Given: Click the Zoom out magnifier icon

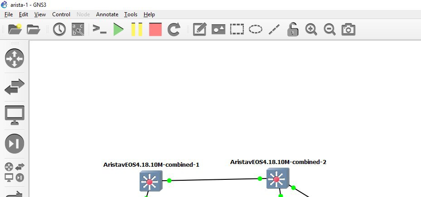Looking at the screenshot, I should pos(330,29).
